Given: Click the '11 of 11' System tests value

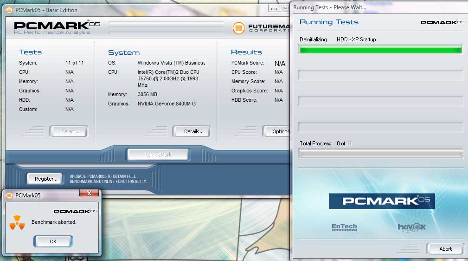Looking at the screenshot, I should point(75,63).
